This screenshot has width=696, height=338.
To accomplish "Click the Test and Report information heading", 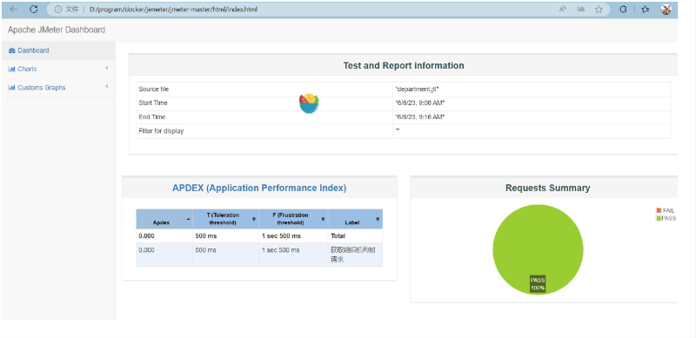I will 404,66.
